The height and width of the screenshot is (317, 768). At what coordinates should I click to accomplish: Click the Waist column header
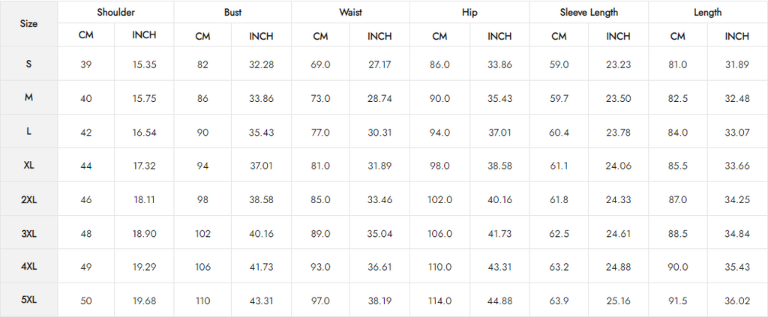pyautogui.click(x=351, y=12)
